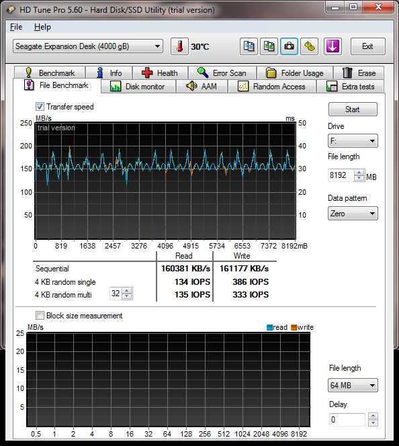
Task: Click the copy screenshot to clipboard icon
Action: pyautogui.click(x=269, y=46)
